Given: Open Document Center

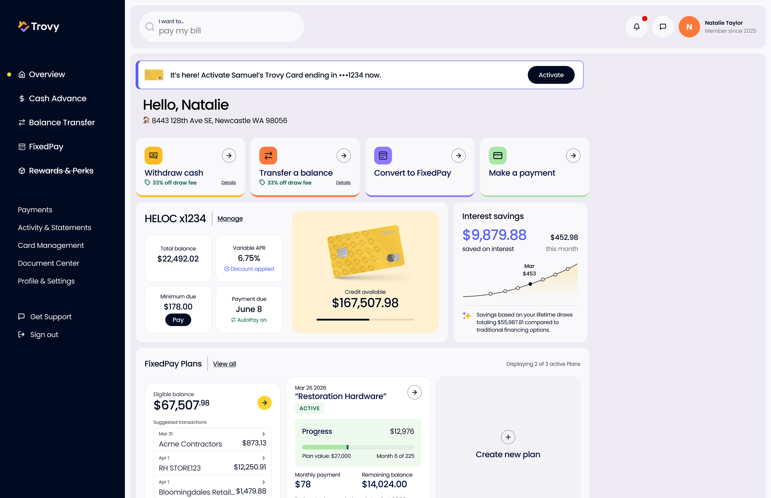Looking at the screenshot, I should 48,263.
